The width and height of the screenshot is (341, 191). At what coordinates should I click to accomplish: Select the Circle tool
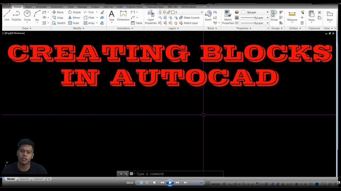tap(27, 15)
